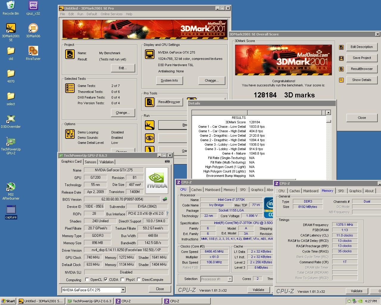
Task: Click the Run benchmark car icon
Action: (x=149, y=125)
